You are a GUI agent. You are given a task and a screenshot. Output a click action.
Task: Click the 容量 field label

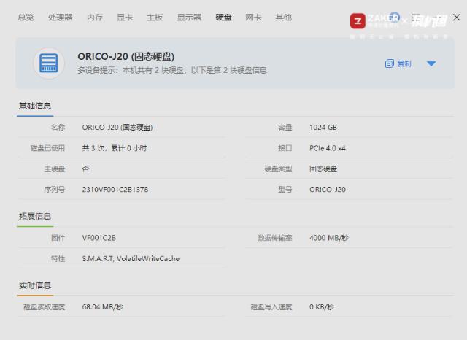pyautogui.click(x=285, y=128)
